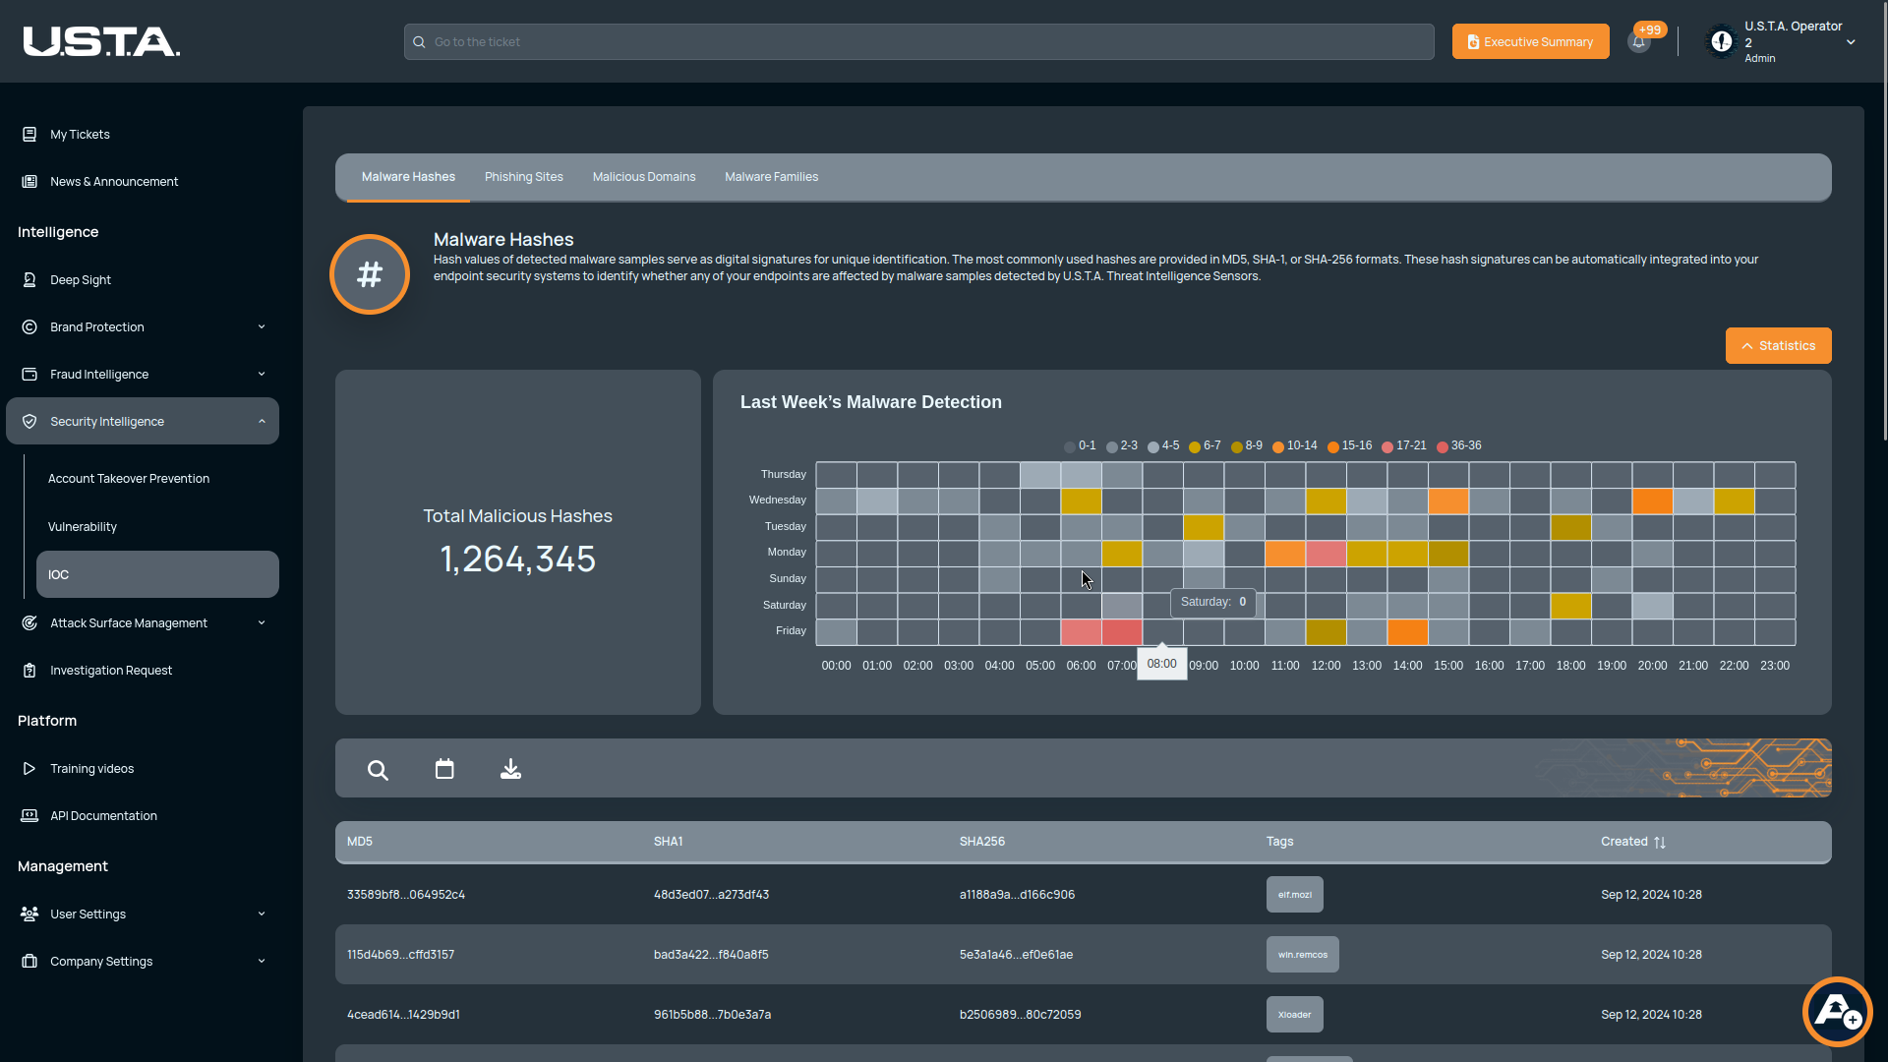Open the user profile dropdown arrow
1888x1062 pixels.
coord(1851,42)
